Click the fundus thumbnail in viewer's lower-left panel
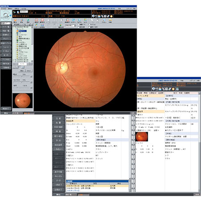This screenshot has height=201, width=201. (x=22, y=100)
